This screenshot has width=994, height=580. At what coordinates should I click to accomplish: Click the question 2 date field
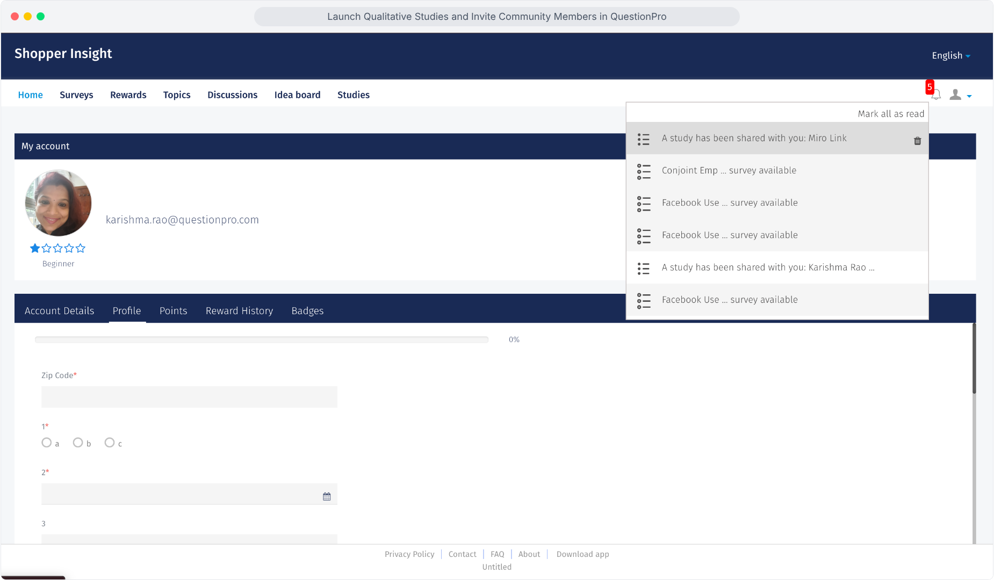(x=189, y=494)
